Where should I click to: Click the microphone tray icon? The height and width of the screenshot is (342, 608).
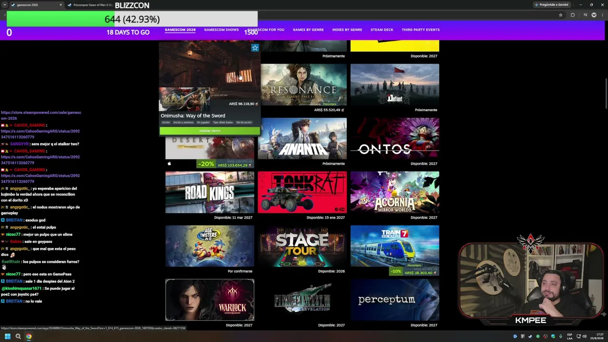[x=560, y=336]
